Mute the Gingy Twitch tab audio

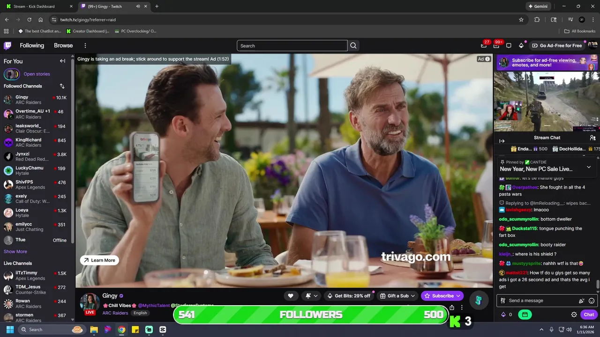138,7
